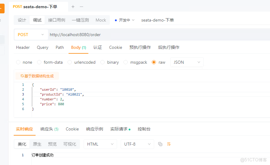The height and width of the screenshot is (165, 270).
Task: Select the msgpack body type
Action: (126, 62)
